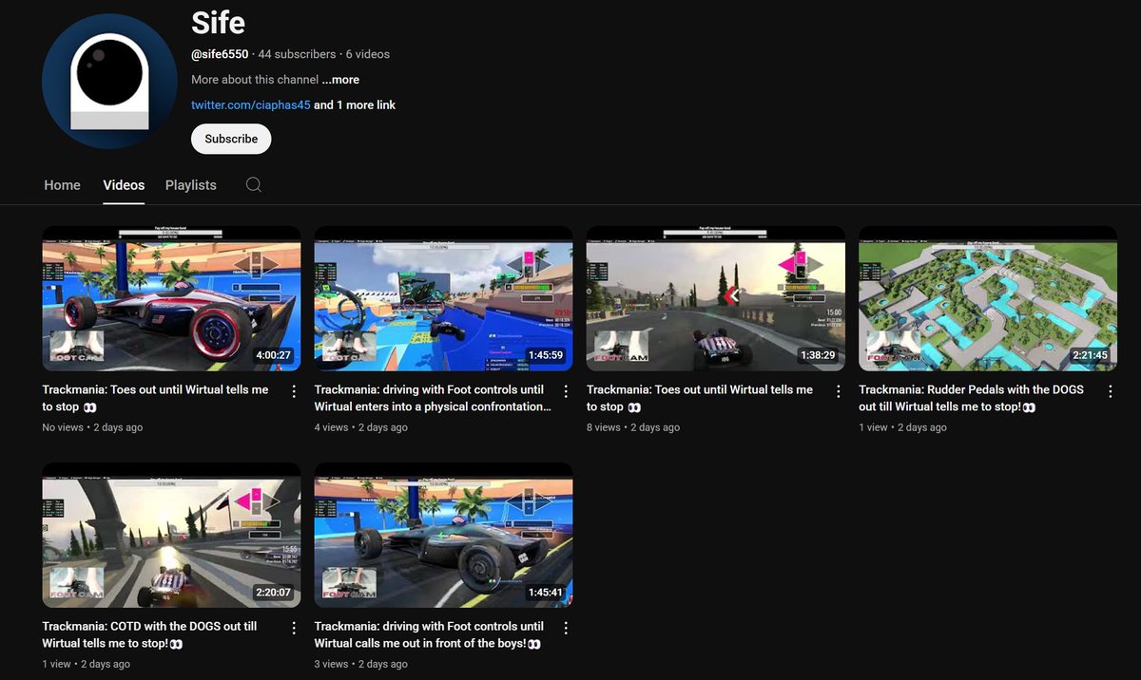1141x680 pixels.
Task: Open options menu for calls me out video
Action: point(566,628)
